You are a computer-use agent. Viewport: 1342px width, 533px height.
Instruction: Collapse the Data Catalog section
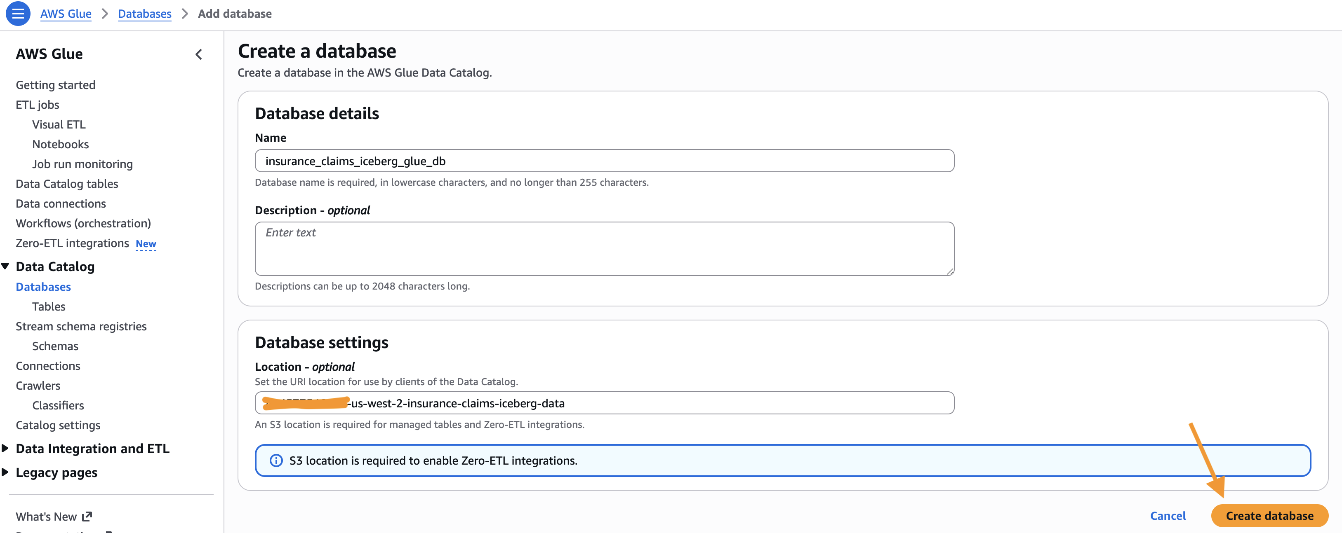5,266
